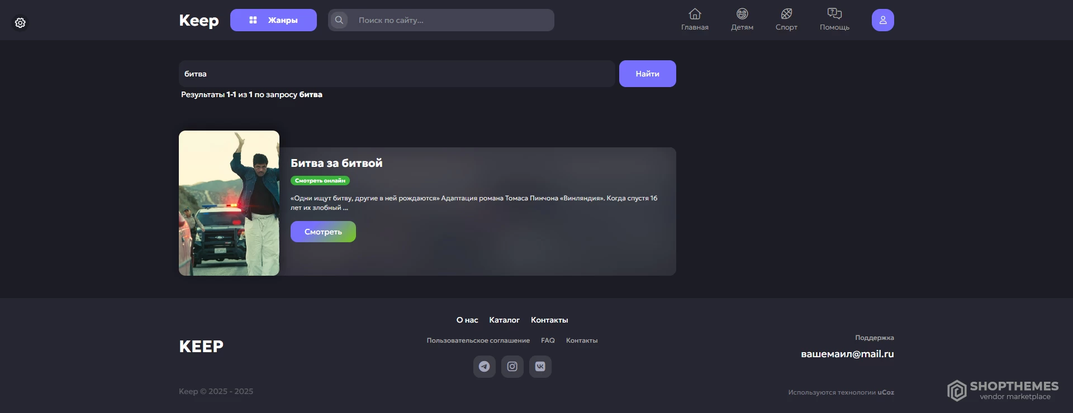The image size is (1073, 413).
Task: Open the FAQ footer link
Action: pyautogui.click(x=548, y=340)
